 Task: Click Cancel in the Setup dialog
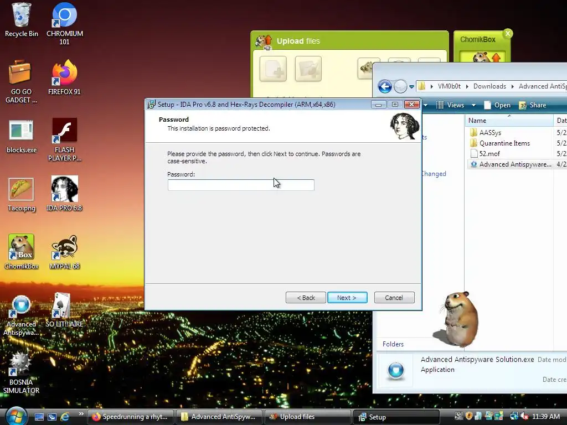coord(394,297)
